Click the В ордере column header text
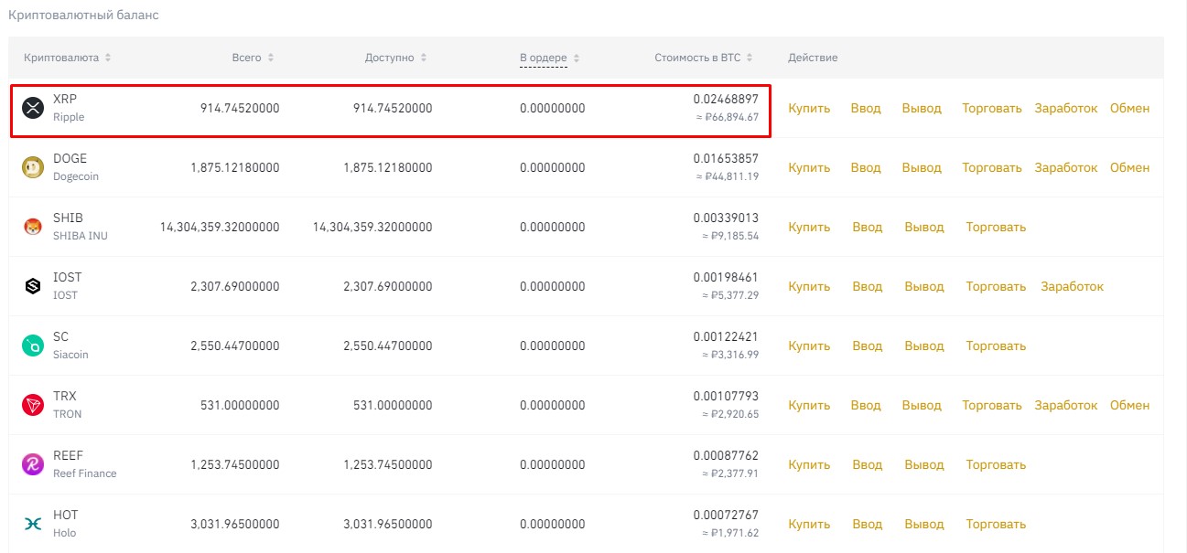The height and width of the screenshot is (553, 1187). coord(544,58)
